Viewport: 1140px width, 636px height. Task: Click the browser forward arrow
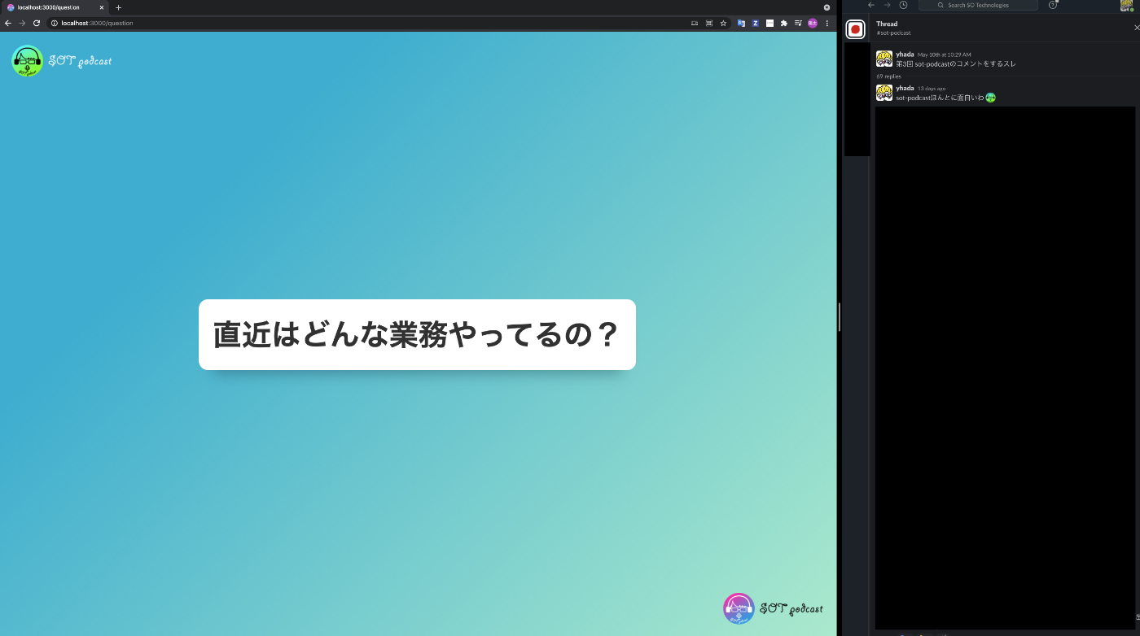pyautogui.click(x=22, y=23)
